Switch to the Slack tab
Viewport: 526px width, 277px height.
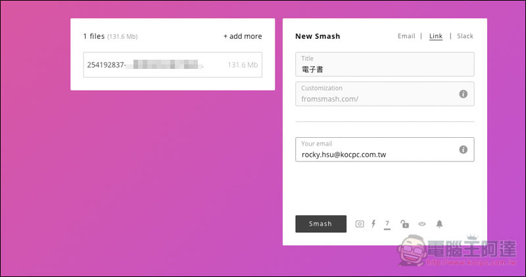coord(465,36)
